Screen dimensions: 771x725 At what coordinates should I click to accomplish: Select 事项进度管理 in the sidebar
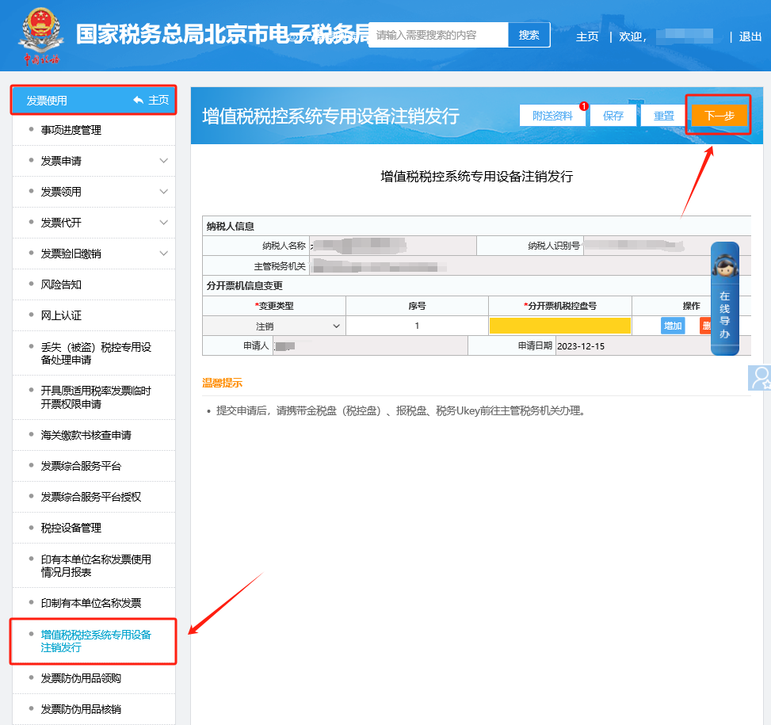click(x=71, y=130)
